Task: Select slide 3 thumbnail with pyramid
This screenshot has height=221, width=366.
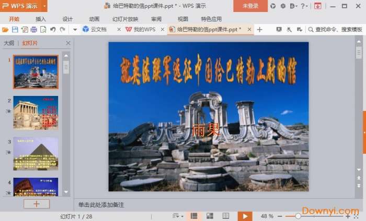Action: click(36, 154)
